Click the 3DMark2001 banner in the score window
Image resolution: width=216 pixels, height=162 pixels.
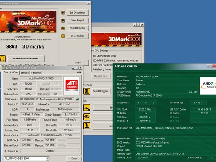tap(28, 22)
